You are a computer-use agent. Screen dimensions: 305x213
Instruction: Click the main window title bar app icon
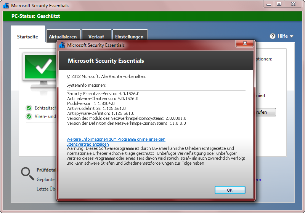point(6,5)
